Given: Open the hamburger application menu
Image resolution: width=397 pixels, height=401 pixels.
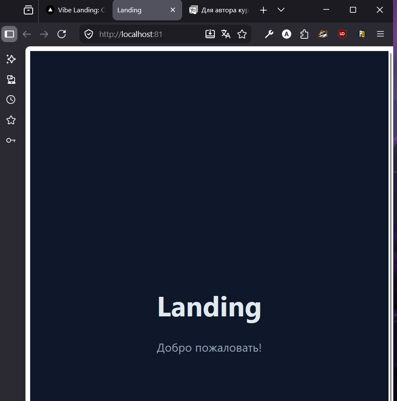Looking at the screenshot, I should click(x=380, y=34).
